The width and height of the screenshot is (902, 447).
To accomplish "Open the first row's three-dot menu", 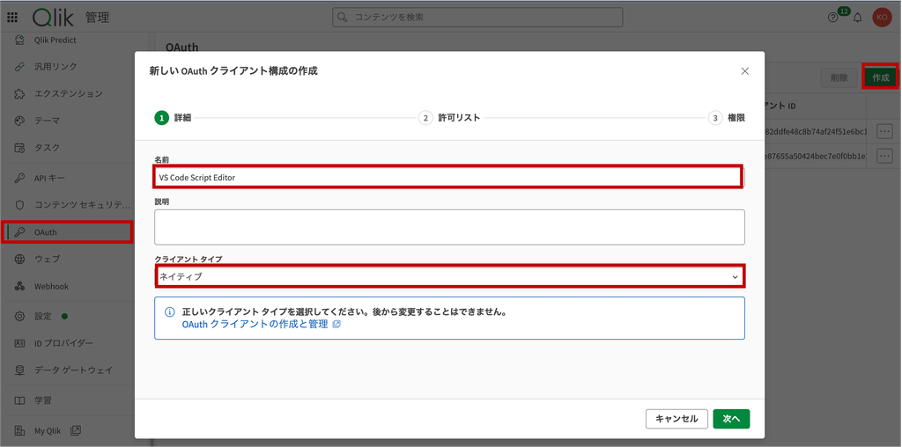I will (x=884, y=131).
